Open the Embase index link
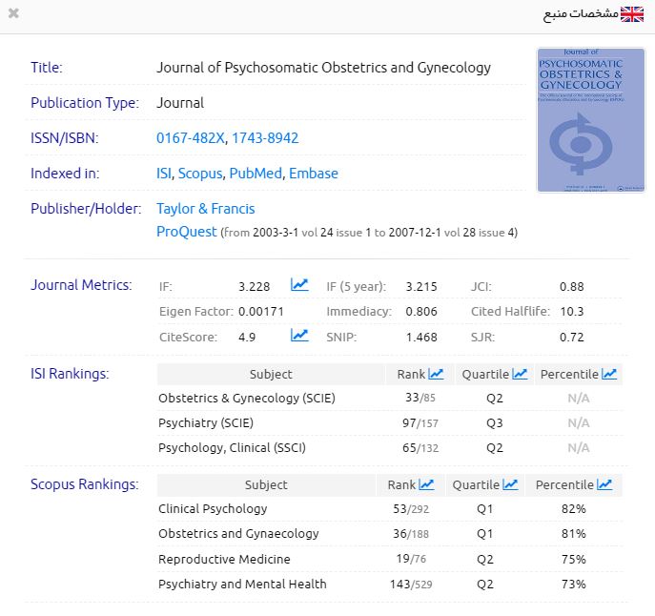This screenshot has height=616, width=655. pos(313,174)
